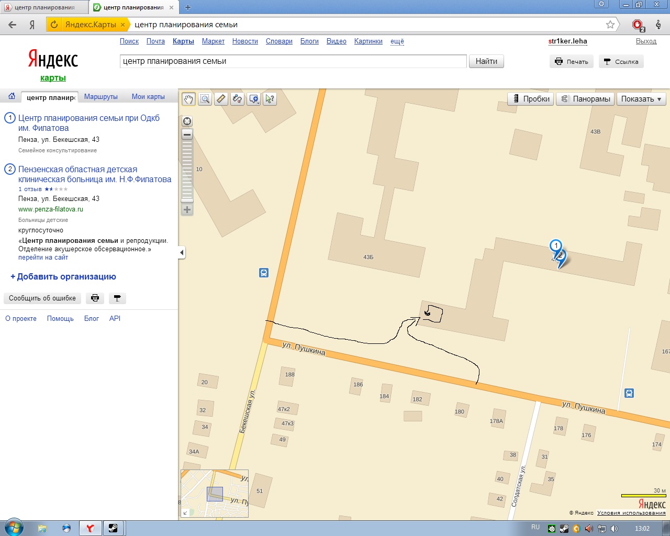The width and height of the screenshot is (670, 536).
Task: Visit www.penza-filatova.ru link
Action: pyautogui.click(x=51, y=209)
